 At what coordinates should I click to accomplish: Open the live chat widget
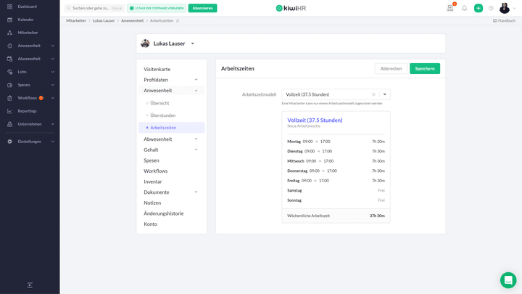[507, 280]
